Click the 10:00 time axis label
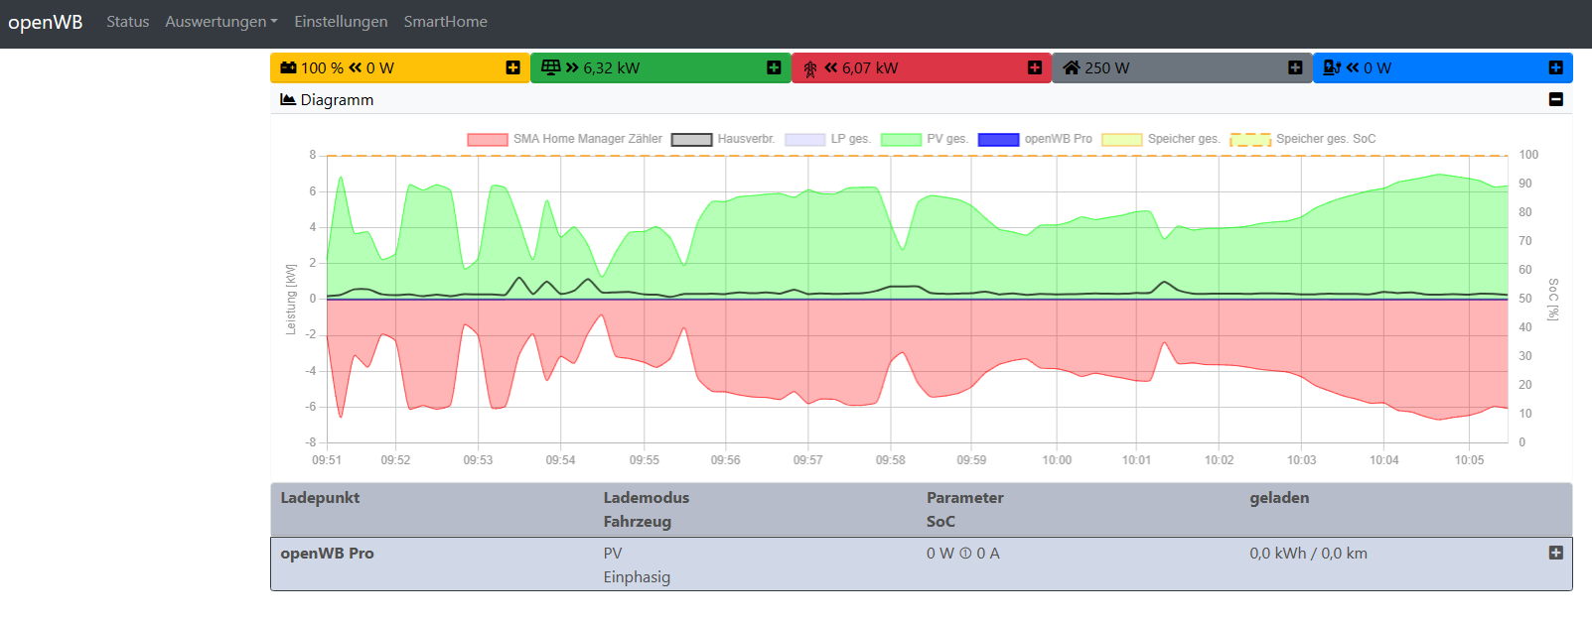The height and width of the screenshot is (622, 1592). 1057,460
